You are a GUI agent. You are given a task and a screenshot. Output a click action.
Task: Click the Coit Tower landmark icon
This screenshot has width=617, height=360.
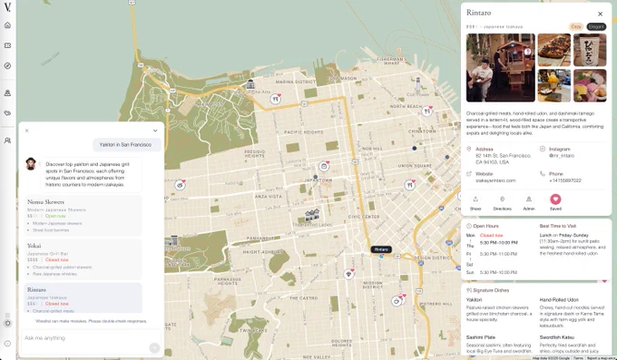click(418, 83)
